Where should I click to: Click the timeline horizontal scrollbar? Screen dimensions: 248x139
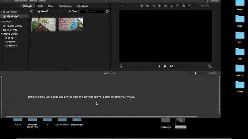pyautogui.click(x=102, y=117)
